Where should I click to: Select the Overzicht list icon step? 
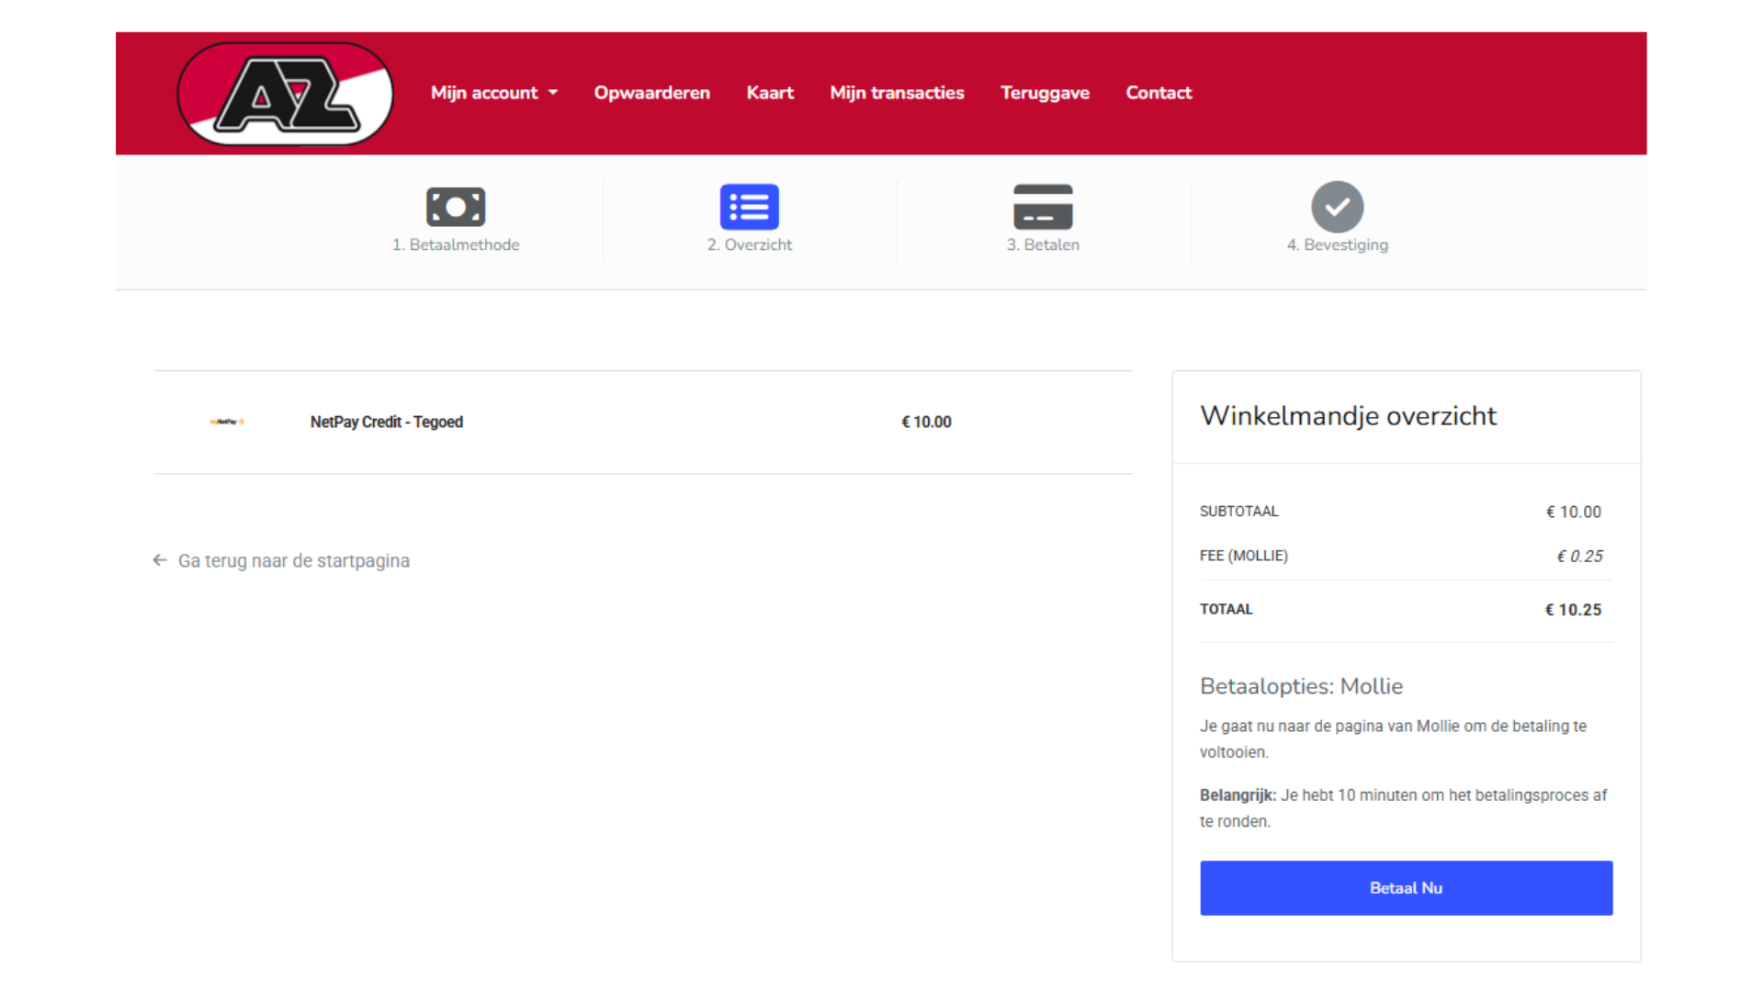tap(750, 207)
